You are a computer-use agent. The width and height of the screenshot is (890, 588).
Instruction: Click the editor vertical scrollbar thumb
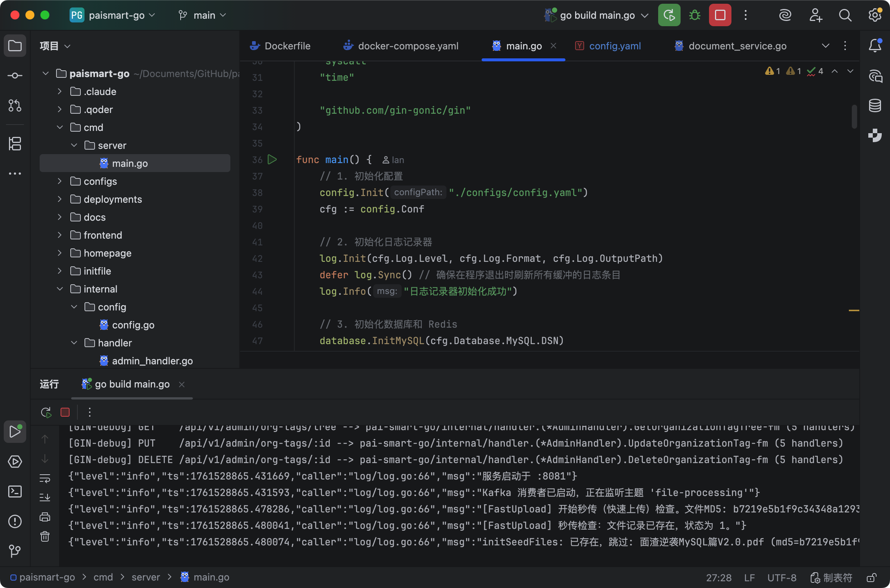[x=854, y=116]
